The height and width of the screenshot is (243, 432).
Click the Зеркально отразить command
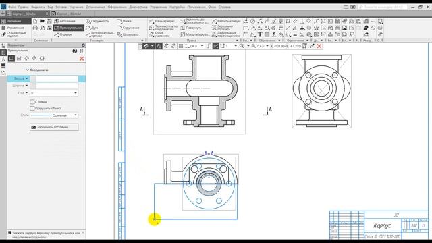point(223,28)
